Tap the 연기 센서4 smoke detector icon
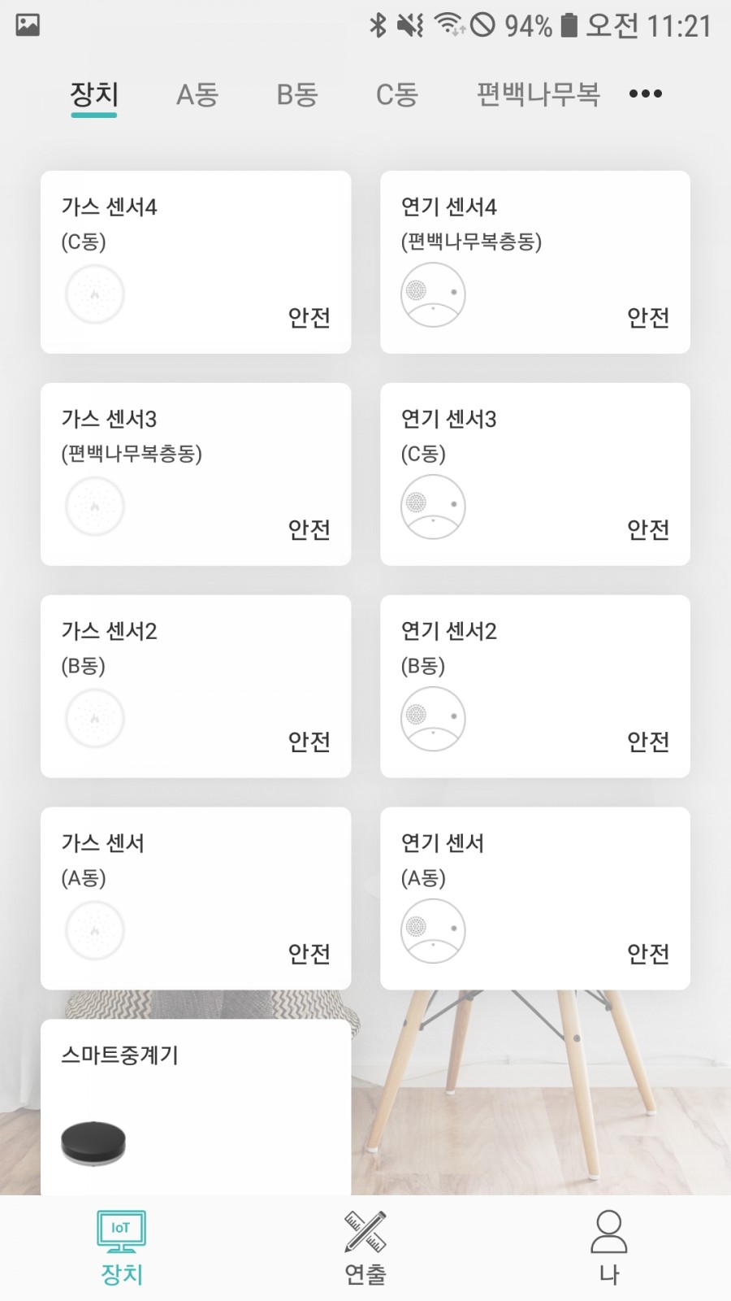Image resolution: width=731 pixels, height=1301 pixels. click(433, 294)
